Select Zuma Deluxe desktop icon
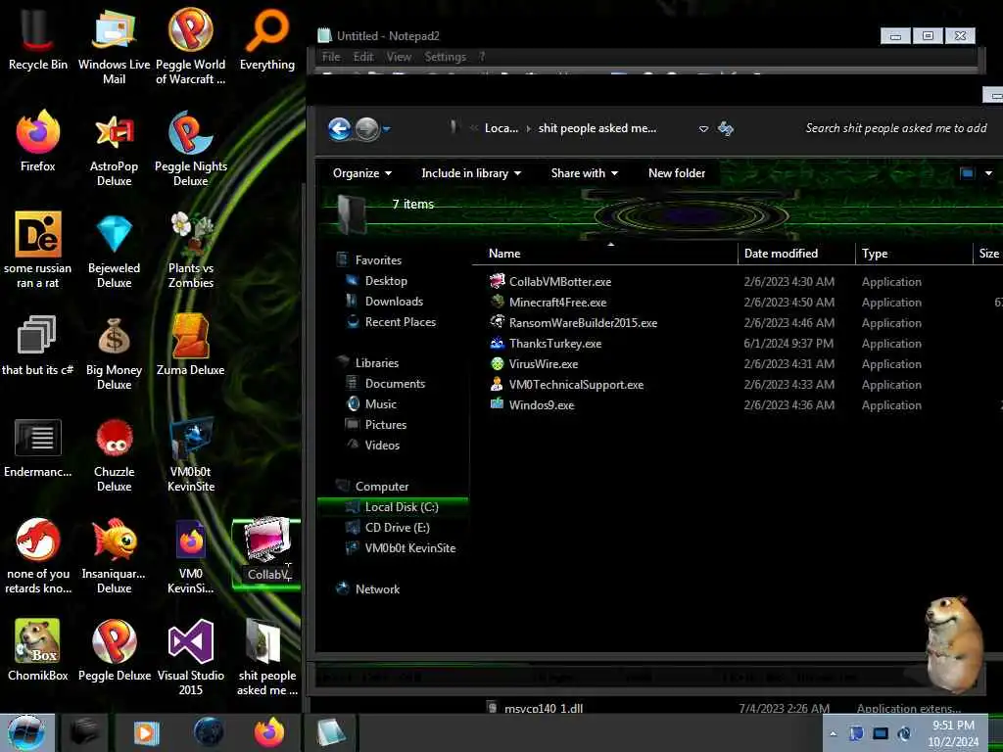Viewport: 1003px width, 752px height. [x=191, y=346]
